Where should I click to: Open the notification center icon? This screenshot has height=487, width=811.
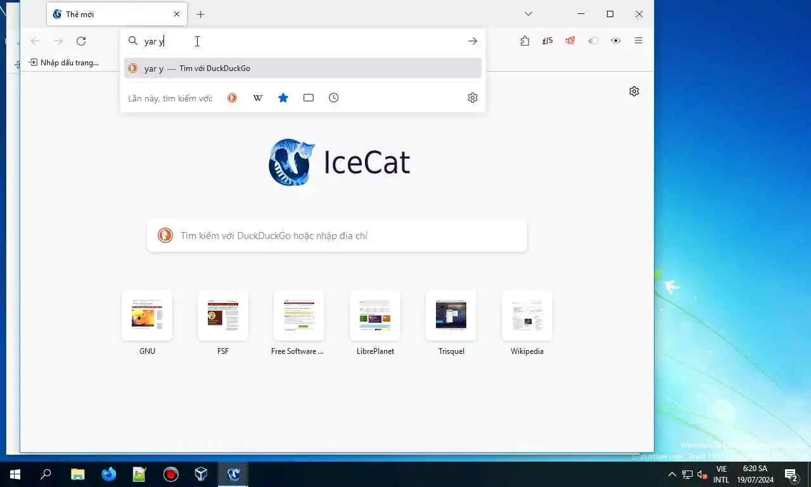coord(791,474)
